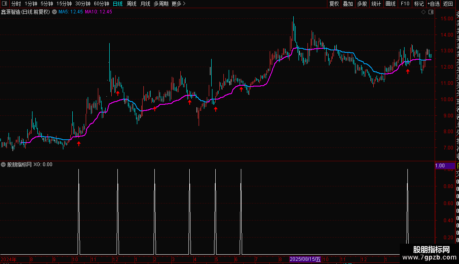Viewport: 459px width, 264px height.
Task: Switch to 周线 weekly chart
Action: 132,4
